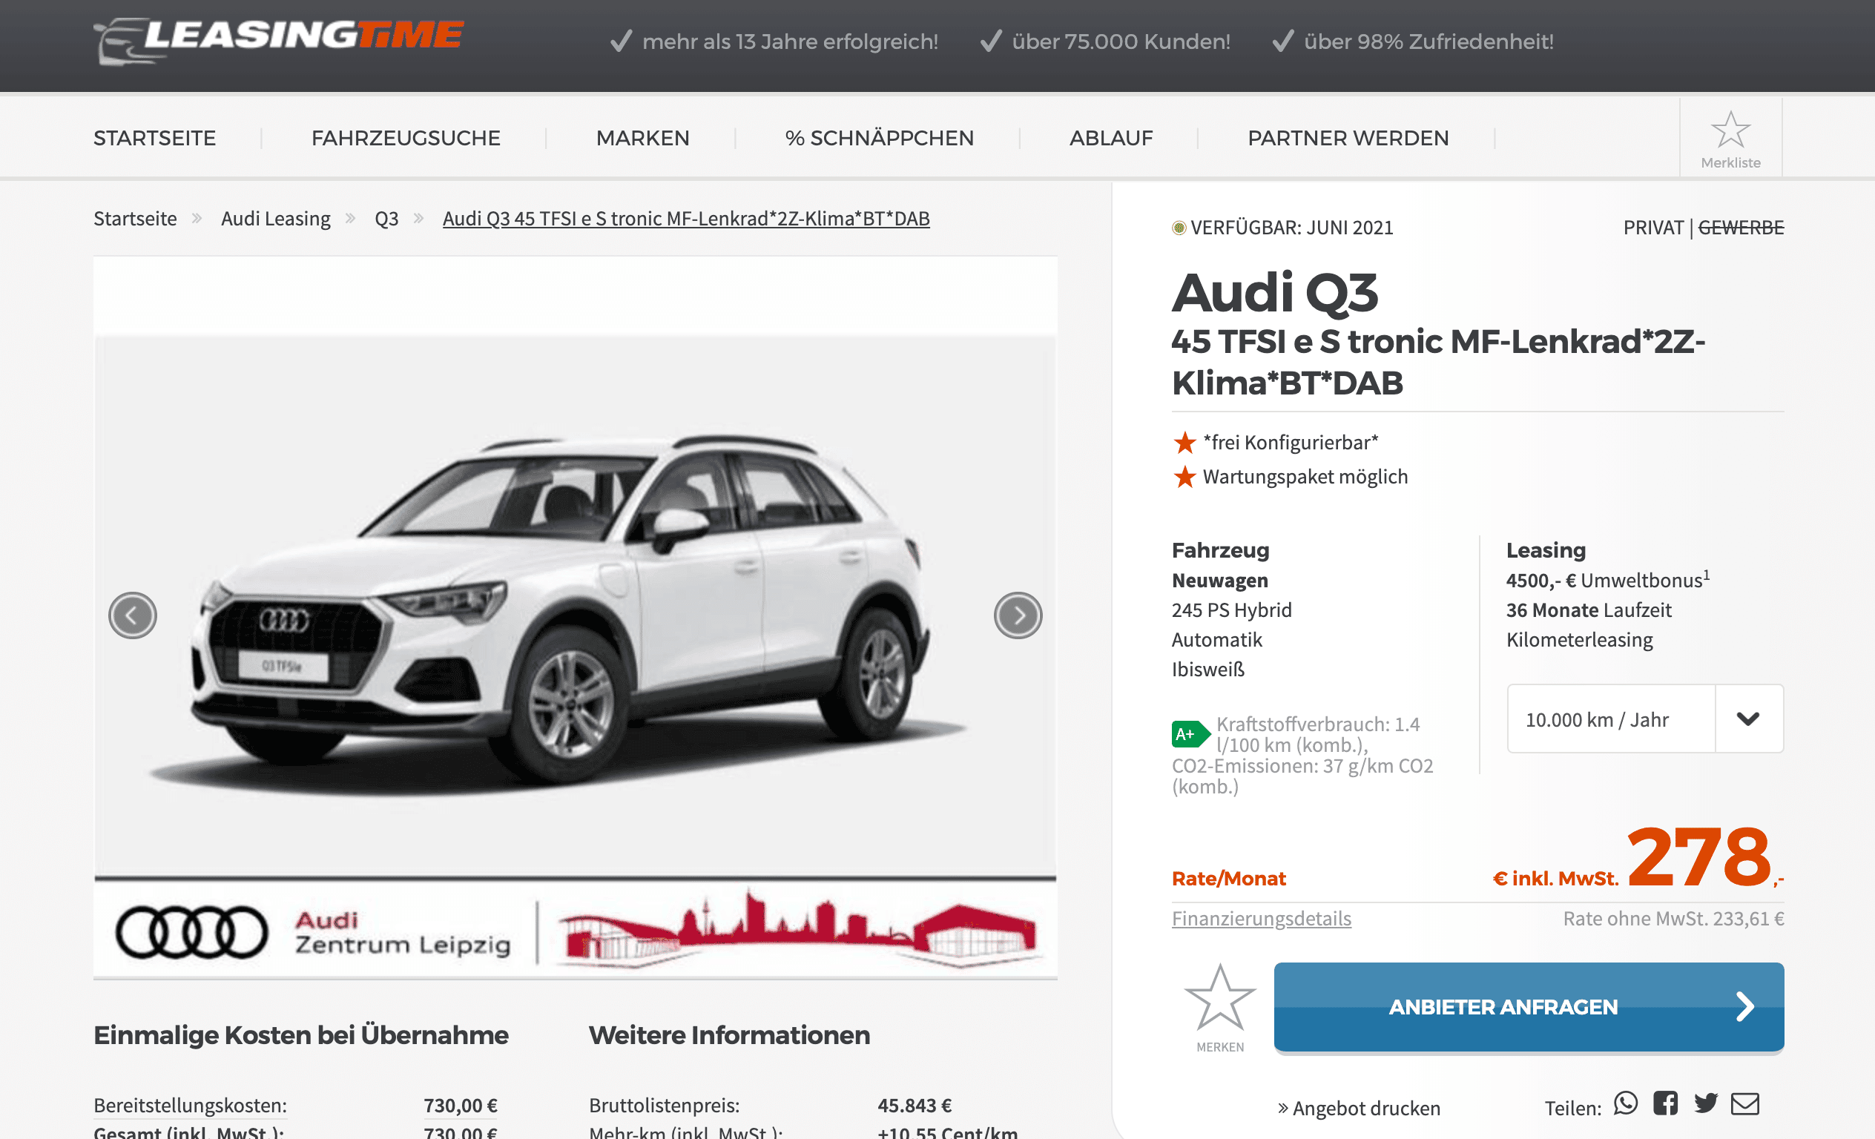
Task: Open the 10.000 km / Jahr dropdown
Action: tap(1644, 719)
